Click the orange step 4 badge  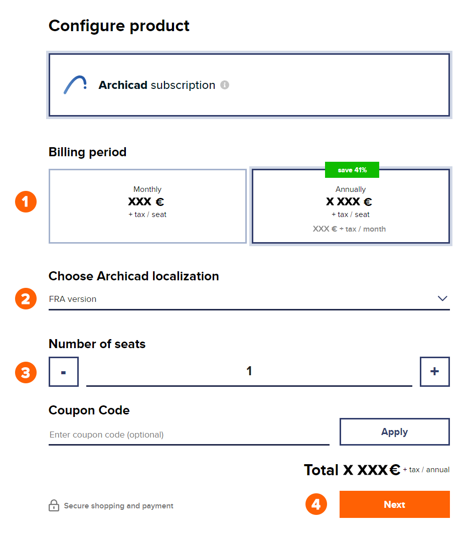(316, 504)
